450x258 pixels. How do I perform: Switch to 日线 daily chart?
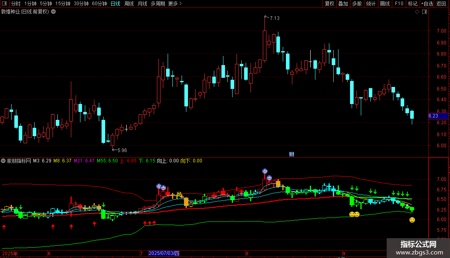115,4
